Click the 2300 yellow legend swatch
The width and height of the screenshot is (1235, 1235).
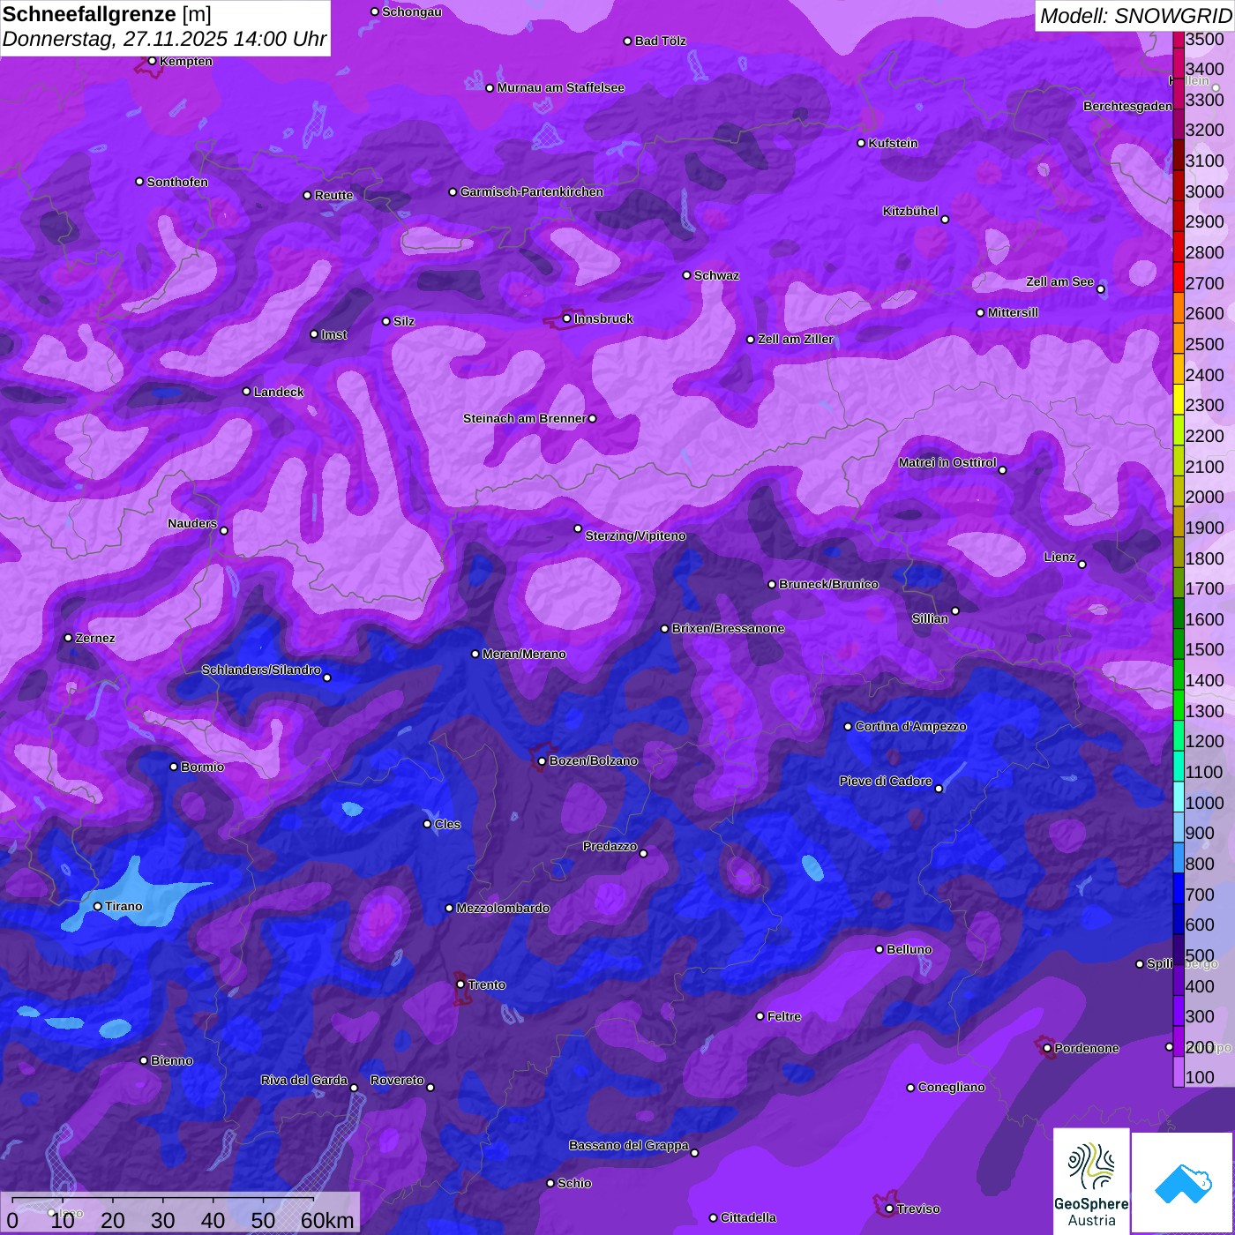coord(1179,400)
